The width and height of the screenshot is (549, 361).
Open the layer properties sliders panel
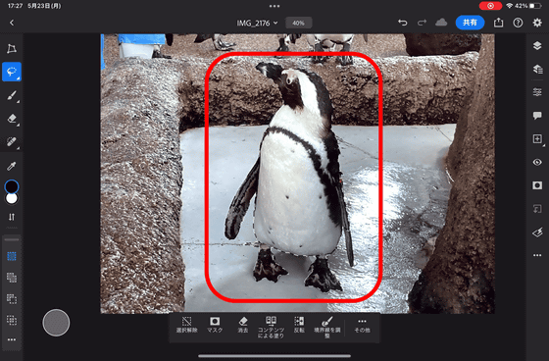click(537, 92)
